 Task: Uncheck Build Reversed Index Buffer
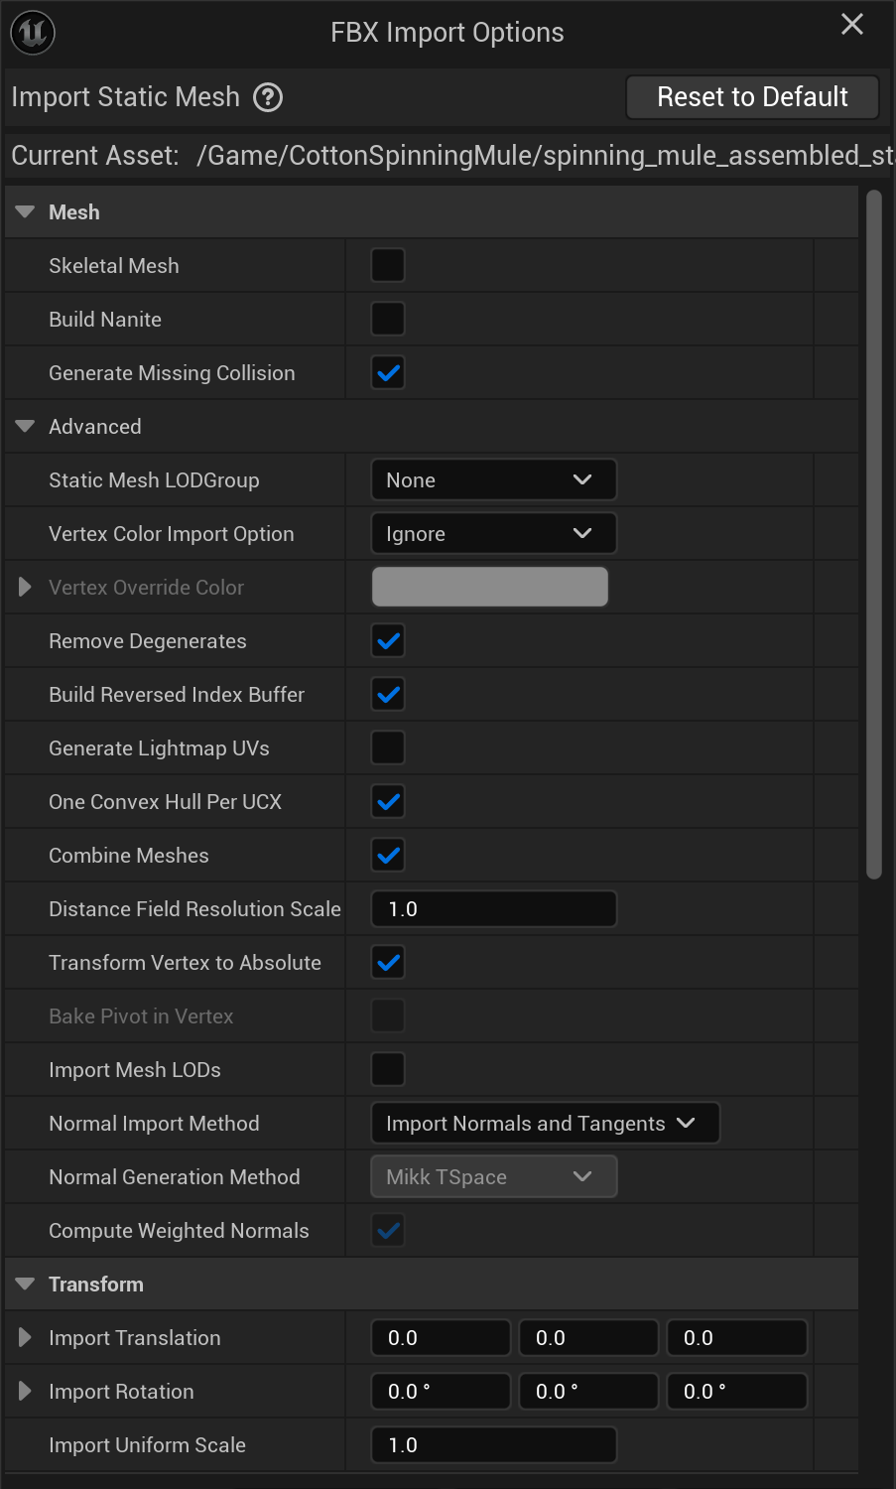(388, 695)
